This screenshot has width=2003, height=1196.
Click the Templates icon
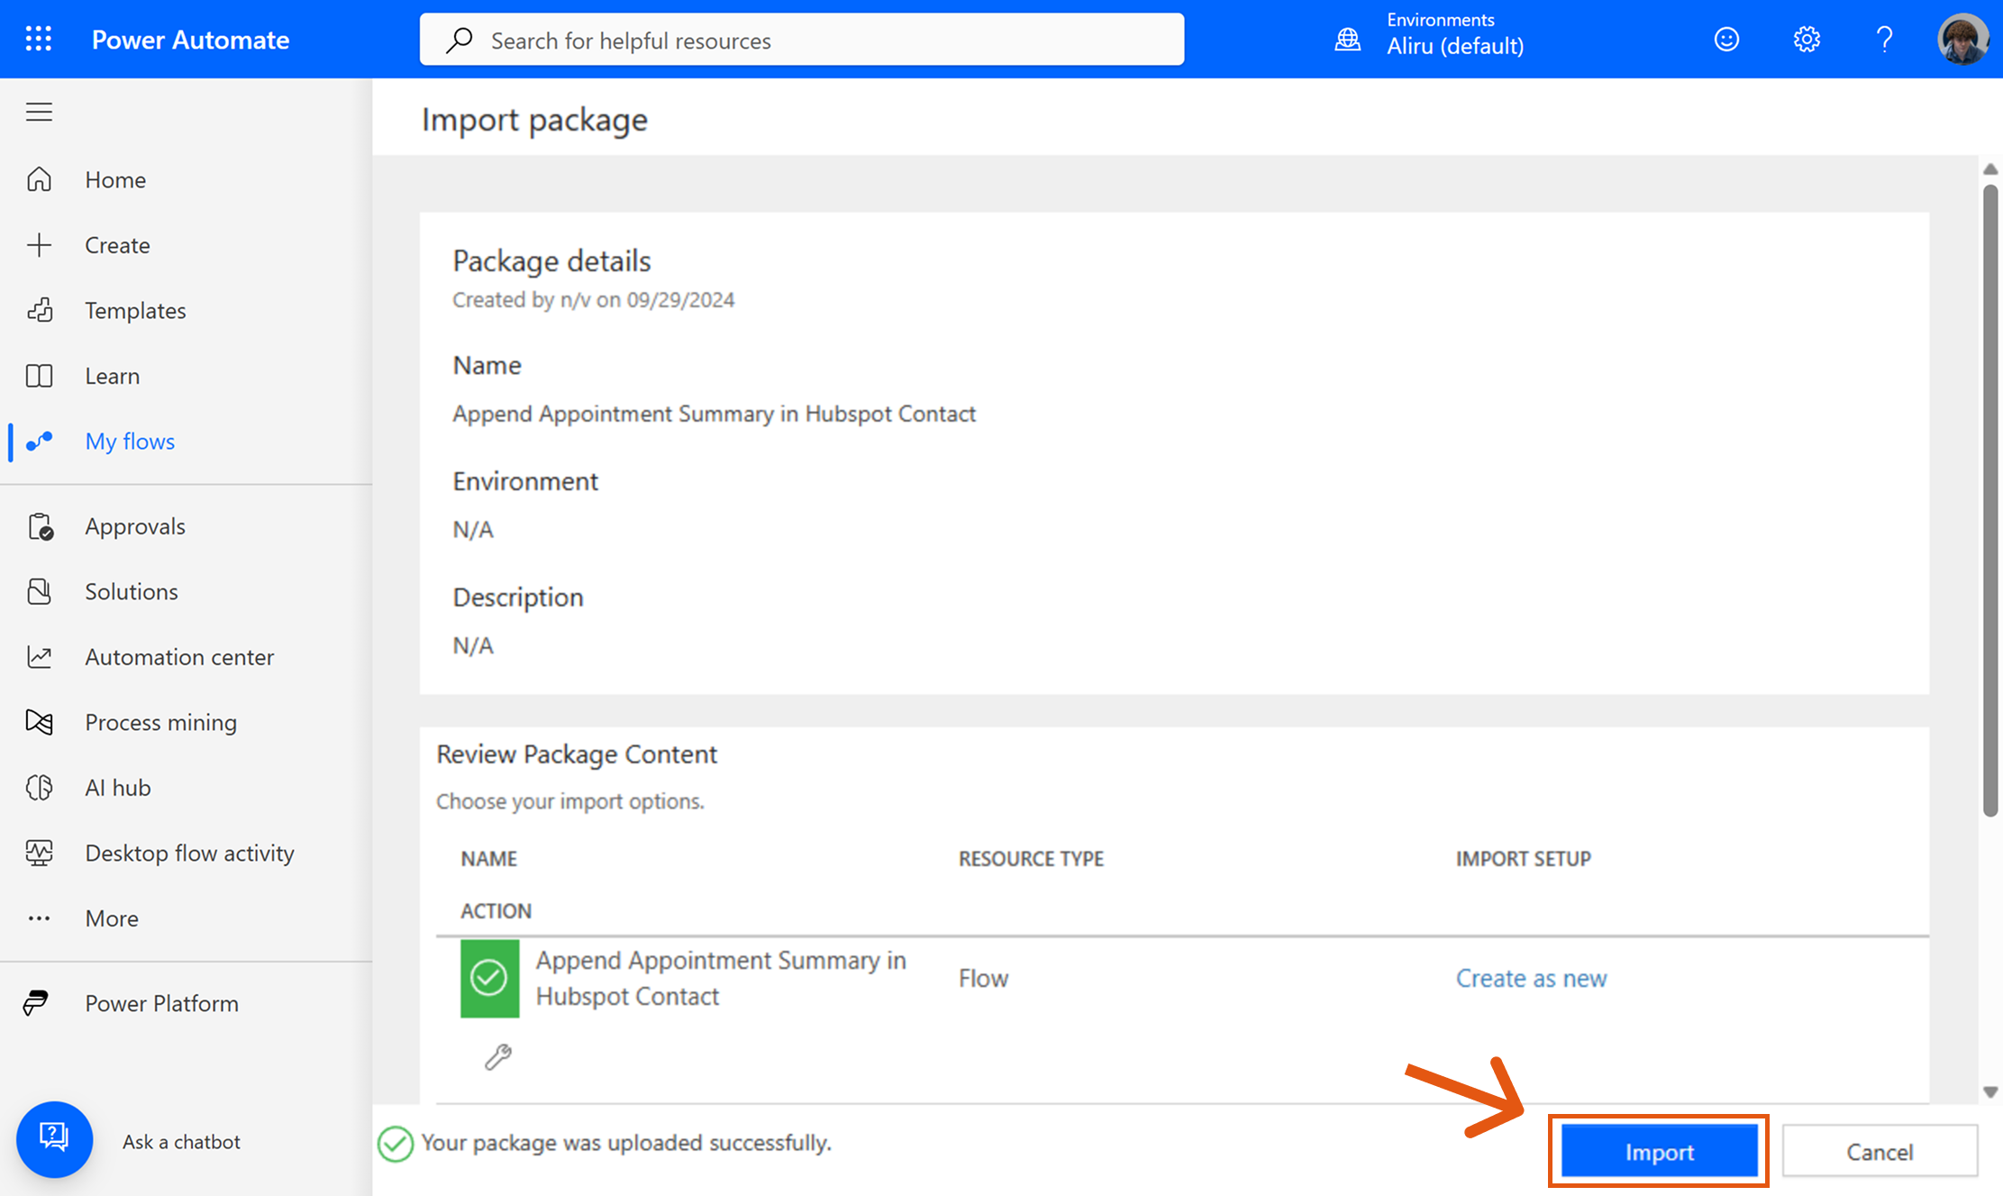click(x=39, y=310)
